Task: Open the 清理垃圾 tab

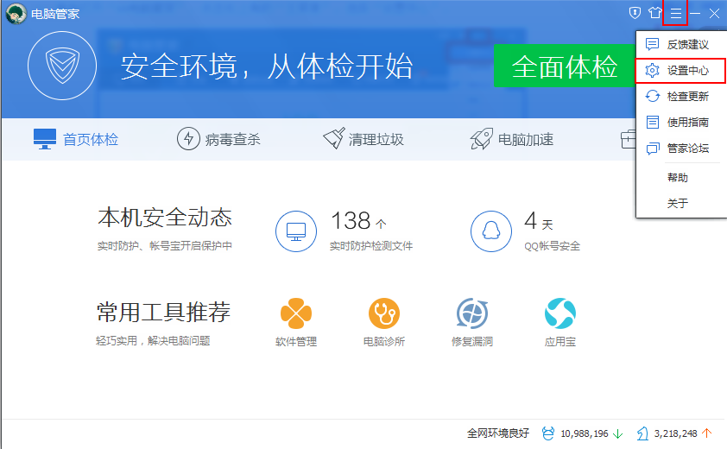Action: 363,139
